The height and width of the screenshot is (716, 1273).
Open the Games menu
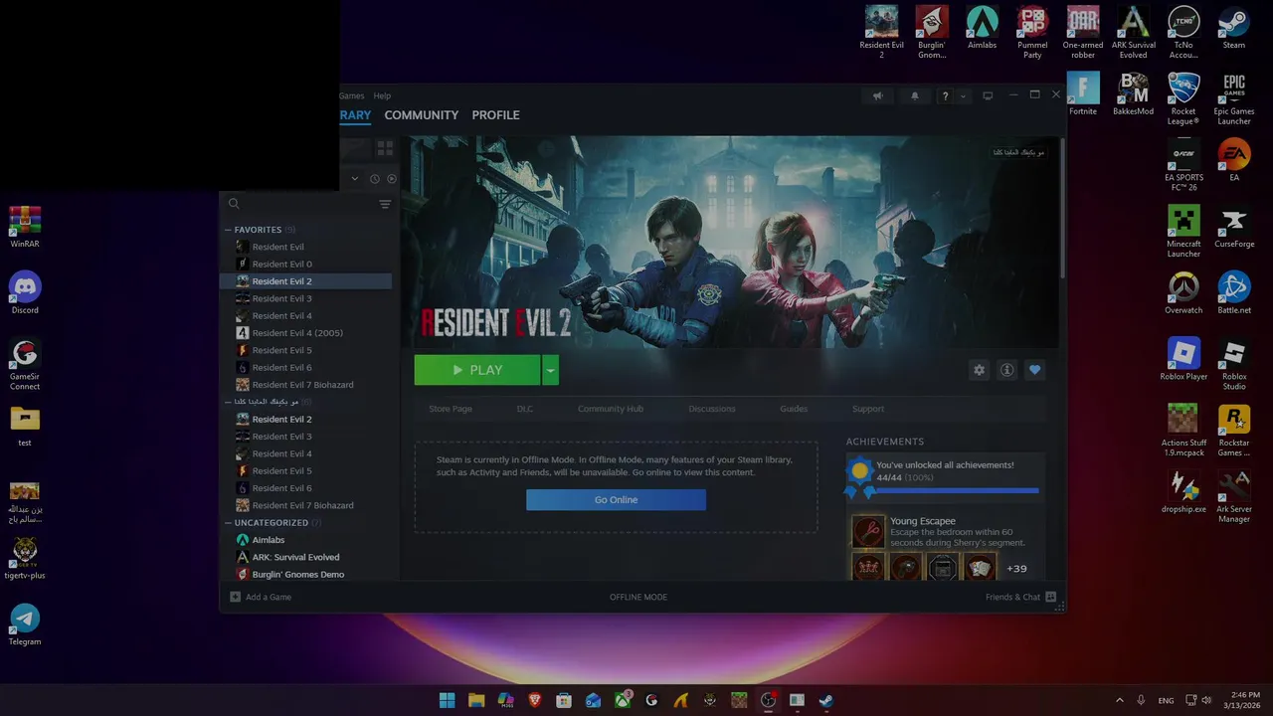352,96
